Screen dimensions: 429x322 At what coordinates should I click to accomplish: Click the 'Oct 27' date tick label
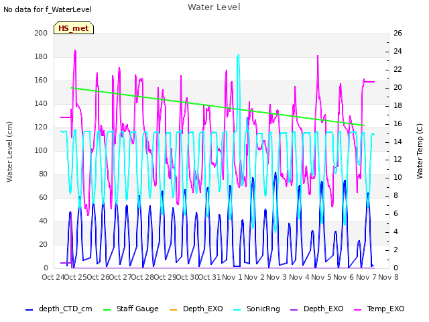[120, 277]
